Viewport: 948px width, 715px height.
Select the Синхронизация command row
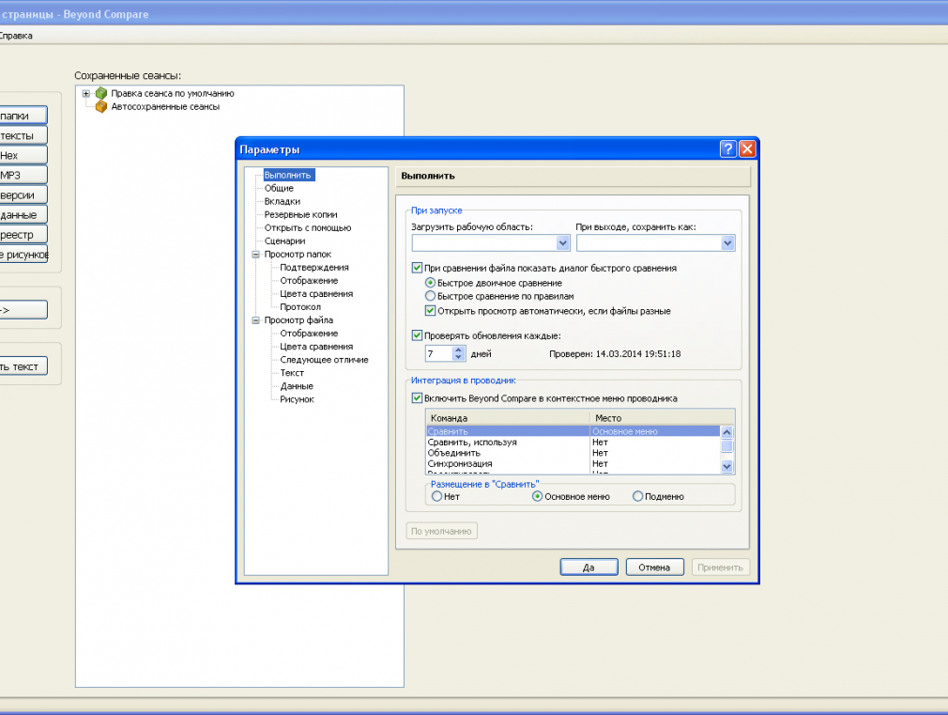573,464
